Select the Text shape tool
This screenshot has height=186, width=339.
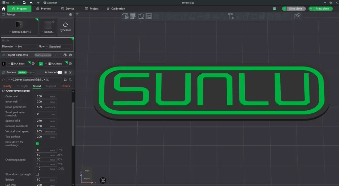pyautogui.click(x=231, y=16)
